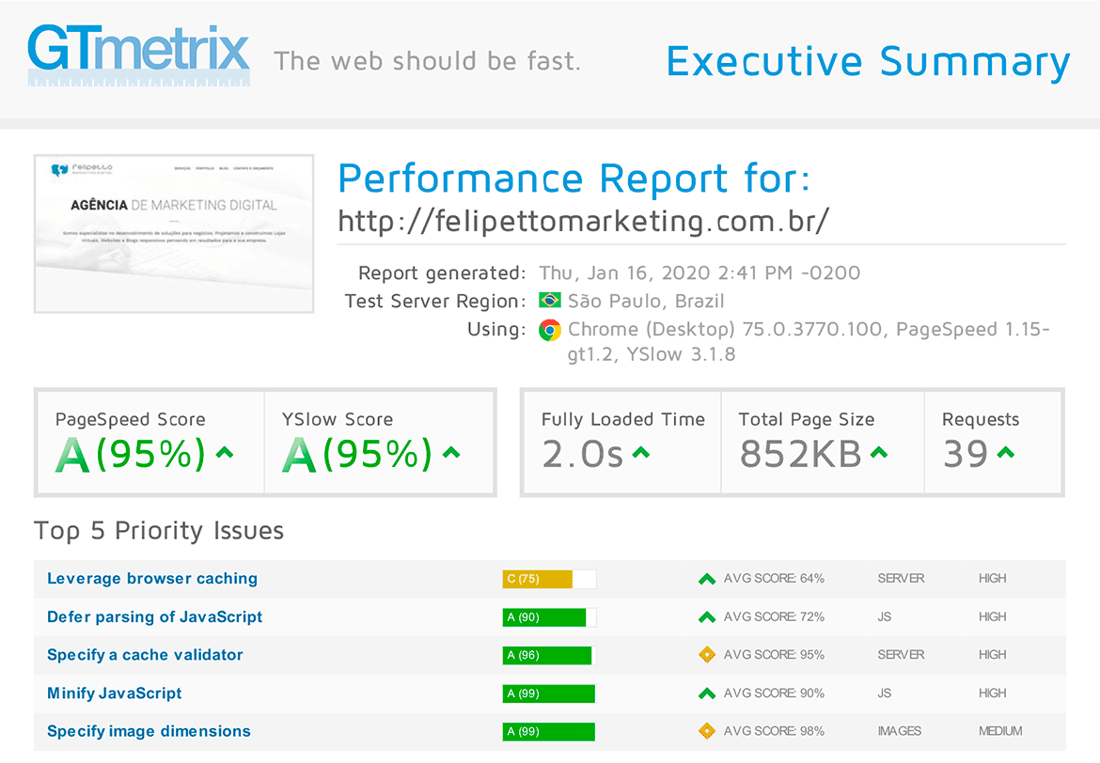Click the website preview thumbnail

(x=173, y=233)
